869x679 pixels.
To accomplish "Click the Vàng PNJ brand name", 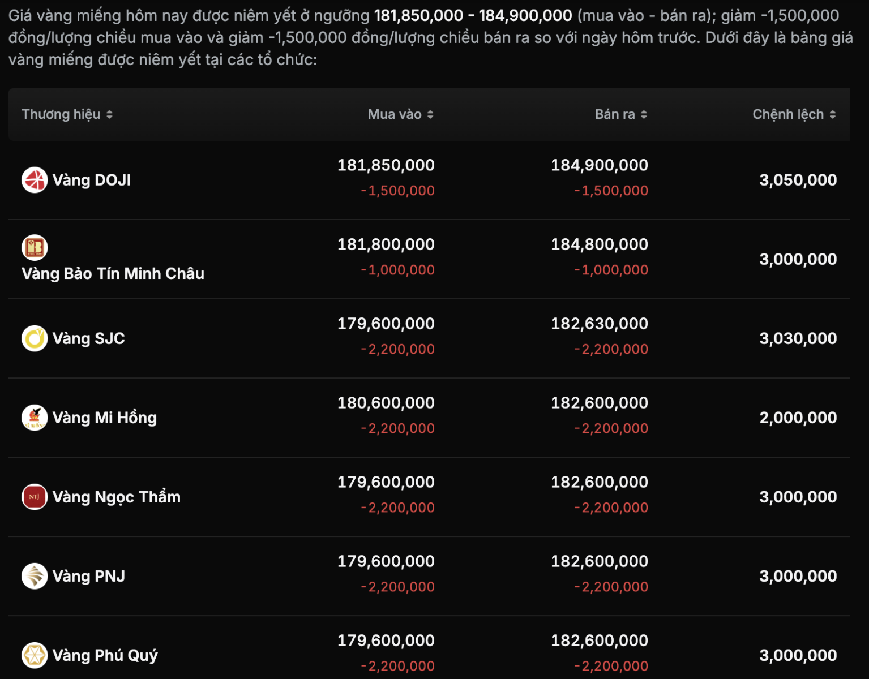I will click(88, 576).
